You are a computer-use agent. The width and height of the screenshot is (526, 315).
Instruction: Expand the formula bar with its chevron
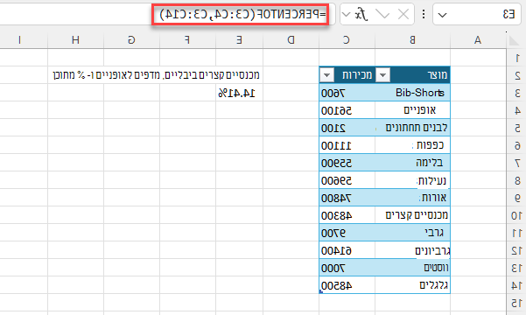346,15
